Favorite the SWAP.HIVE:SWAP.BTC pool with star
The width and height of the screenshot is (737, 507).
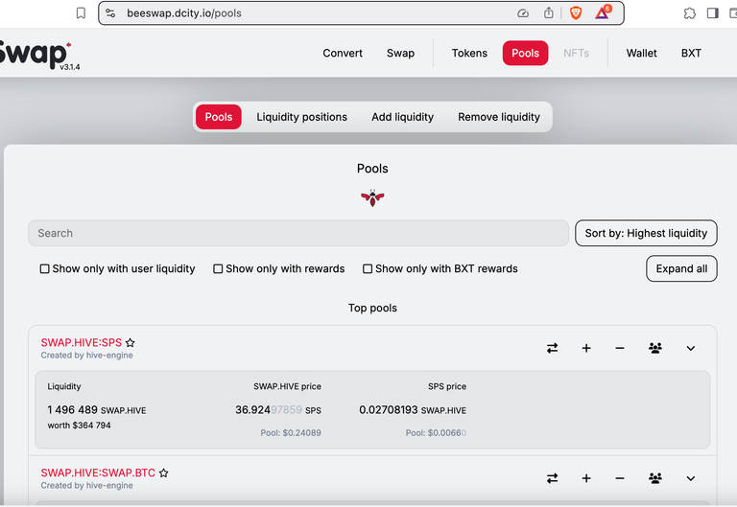pyautogui.click(x=163, y=472)
